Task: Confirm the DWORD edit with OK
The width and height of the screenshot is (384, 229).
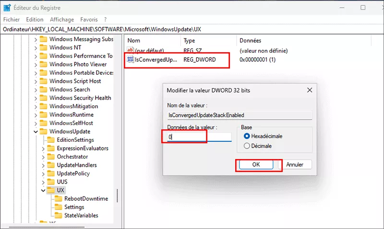Action: (256, 164)
